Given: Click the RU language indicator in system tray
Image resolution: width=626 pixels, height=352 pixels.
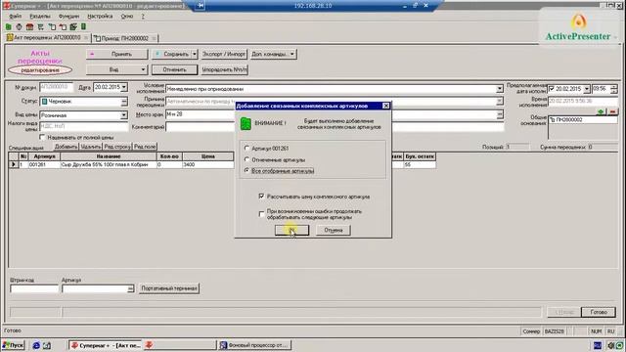Looking at the screenshot, I should click(x=598, y=345).
